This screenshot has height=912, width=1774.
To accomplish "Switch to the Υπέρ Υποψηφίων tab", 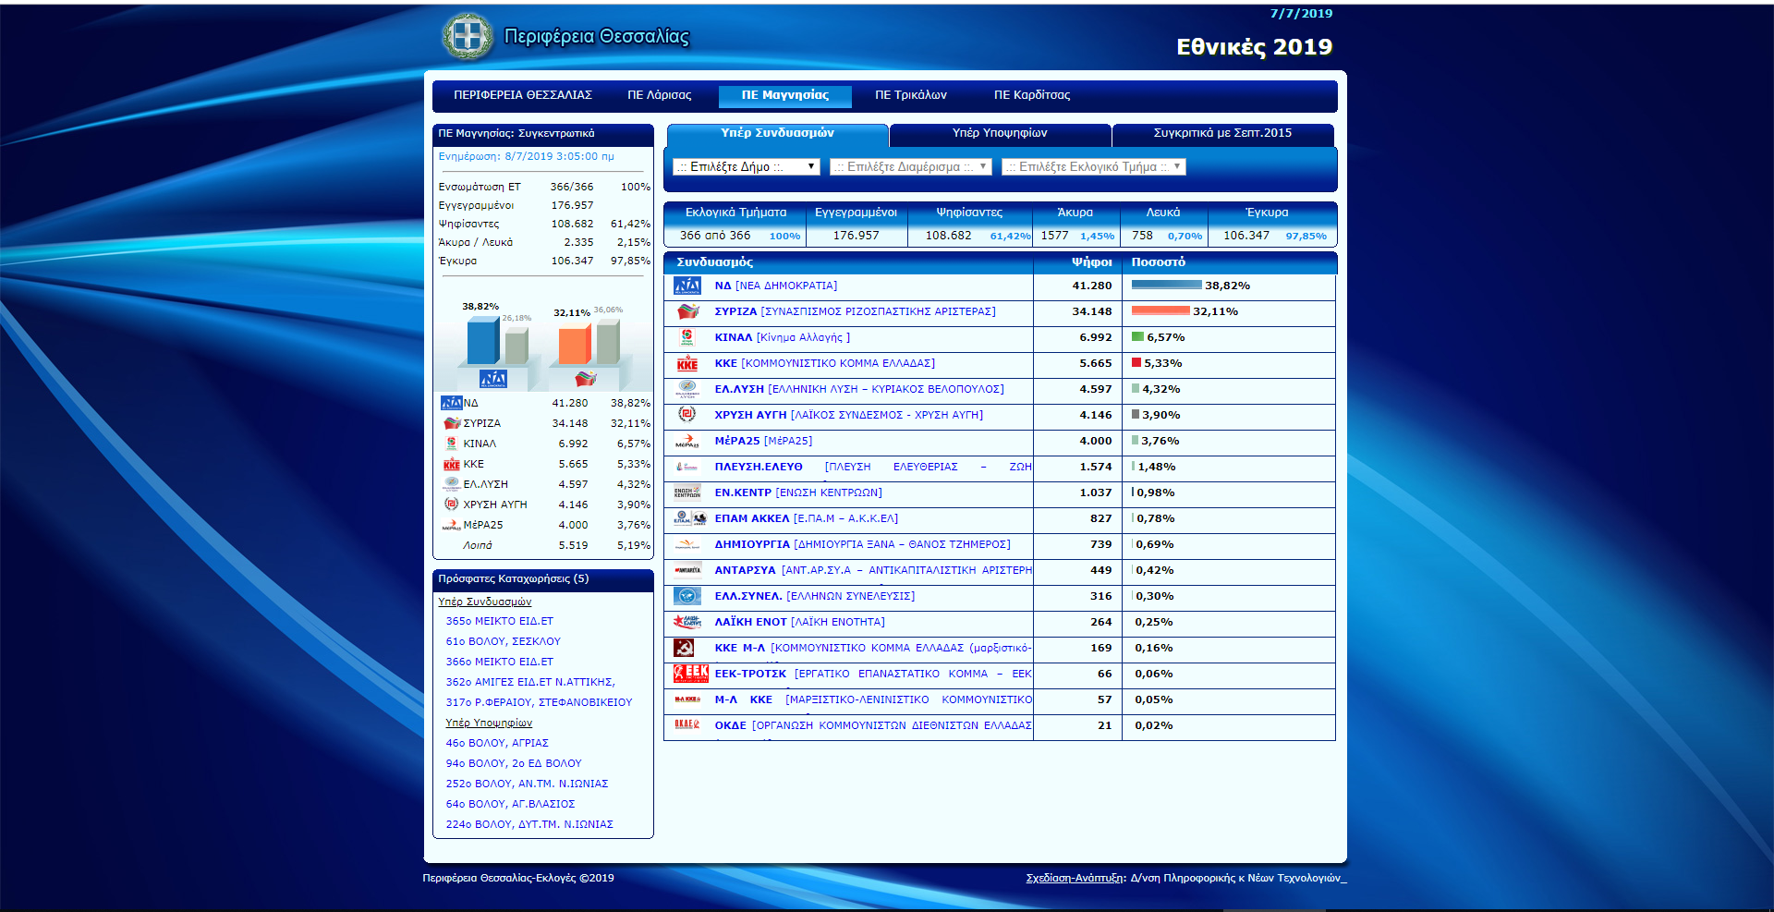I will pyautogui.click(x=1000, y=134).
